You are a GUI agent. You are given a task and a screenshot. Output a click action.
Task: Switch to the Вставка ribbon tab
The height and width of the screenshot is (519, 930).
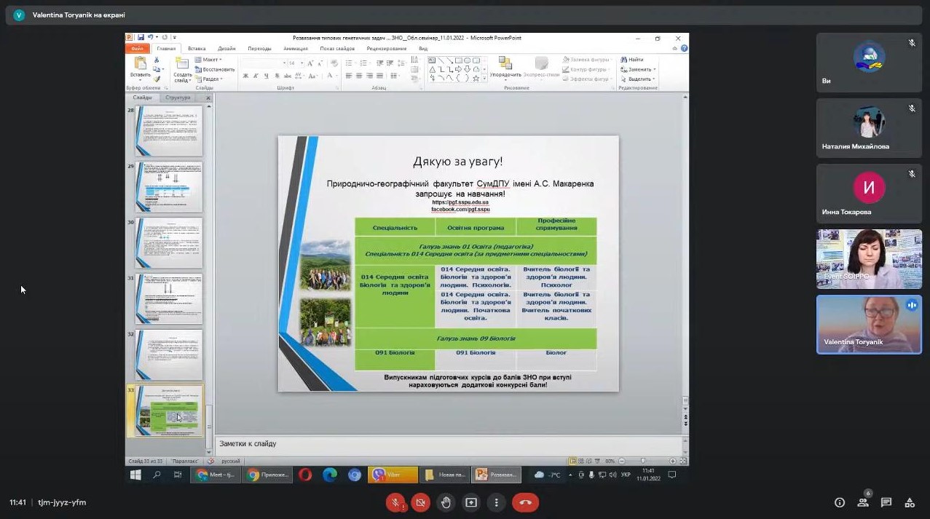tap(197, 49)
